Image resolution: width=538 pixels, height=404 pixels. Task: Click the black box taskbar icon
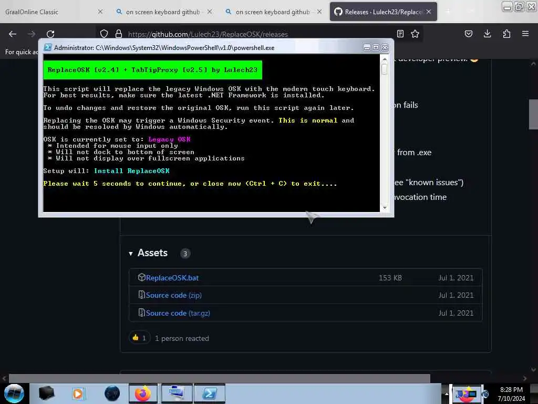click(x=46, y=393)
